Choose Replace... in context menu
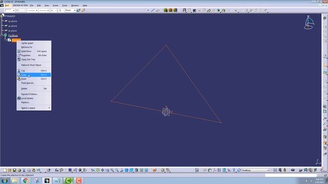Image resolution: width=328 pixels, height=184 pixels. pos(26,102)
